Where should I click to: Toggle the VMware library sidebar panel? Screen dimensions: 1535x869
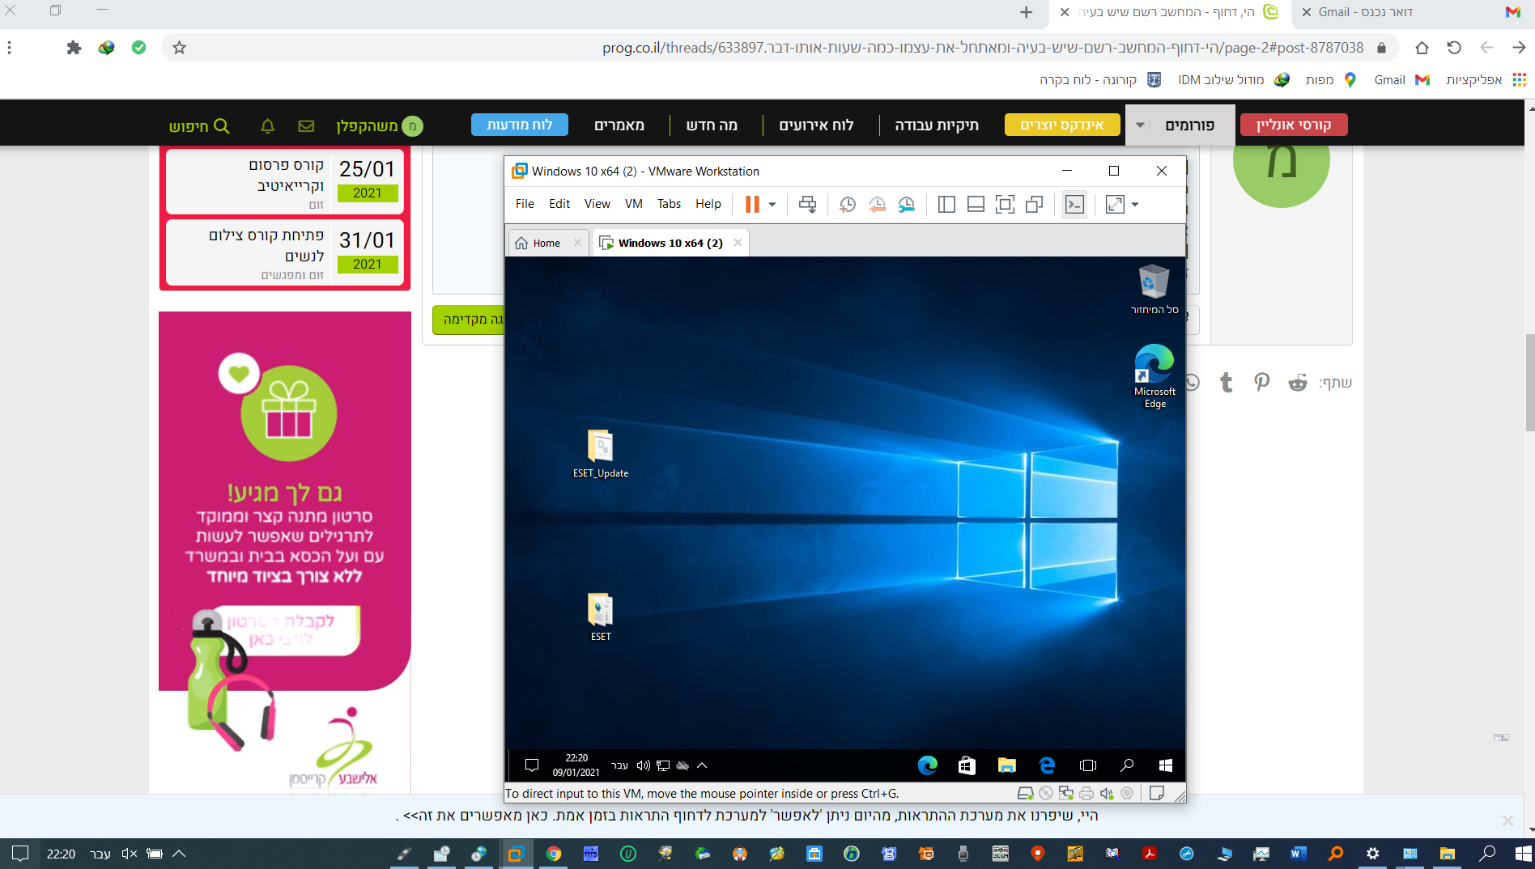(946, 204)
